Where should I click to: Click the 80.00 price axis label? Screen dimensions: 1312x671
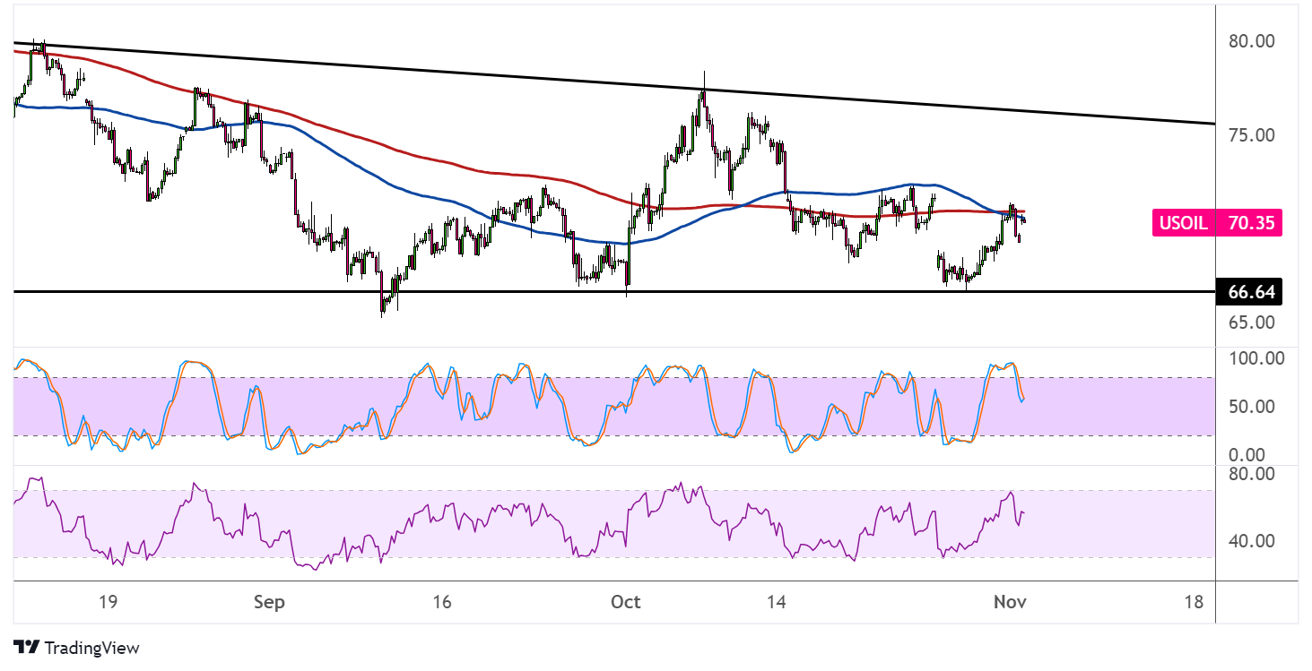point(1251,41)
